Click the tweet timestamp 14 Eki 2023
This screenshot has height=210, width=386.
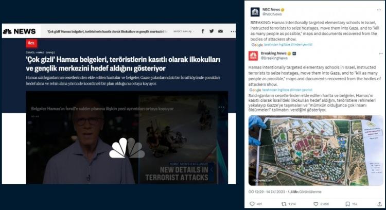pos(267,192)
